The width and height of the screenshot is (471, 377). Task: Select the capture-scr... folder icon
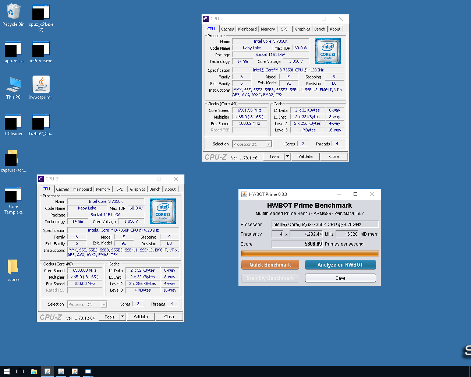click(x=14, y=161)
